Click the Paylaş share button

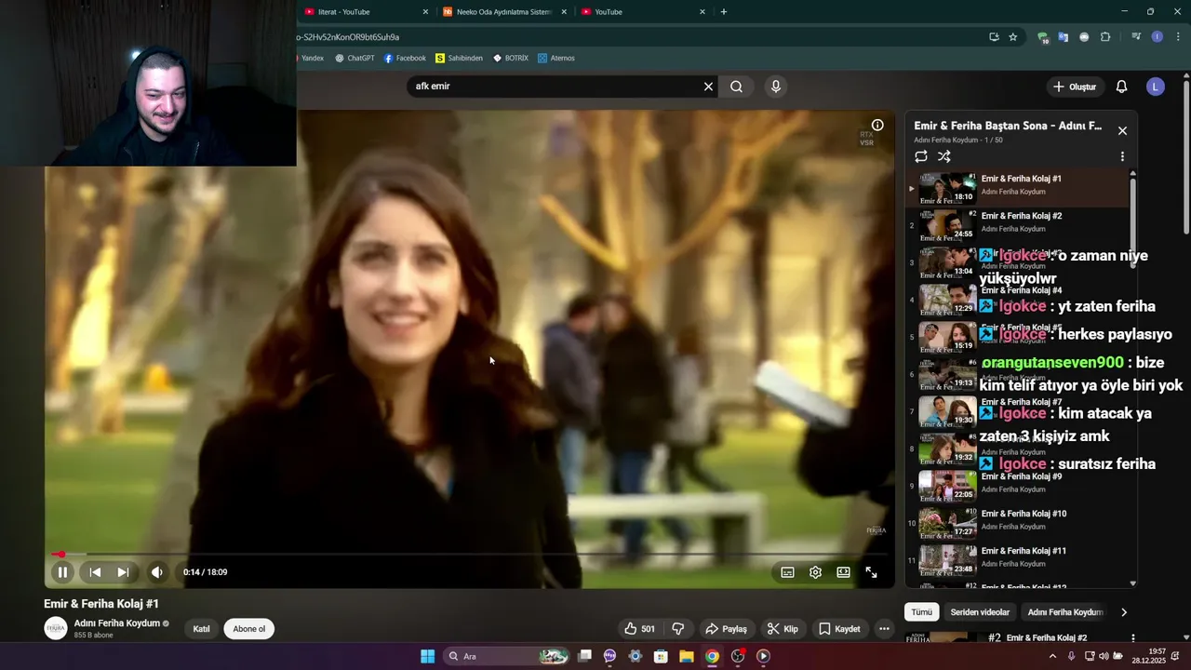pyautogui.click(x=726, y=629)
